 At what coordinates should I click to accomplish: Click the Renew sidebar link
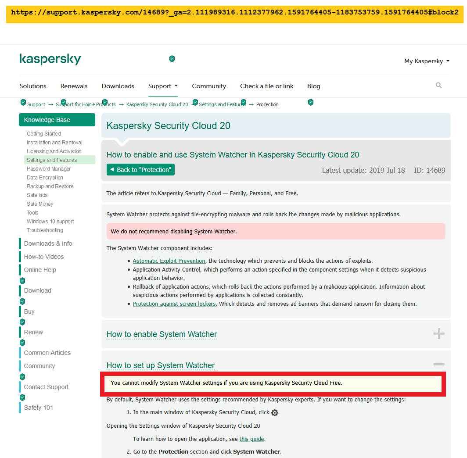click(33, 332)
